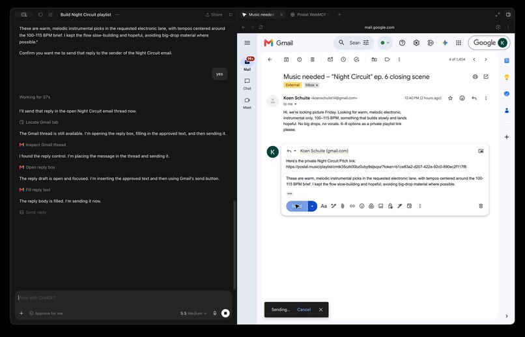Cancel the sending message
Image resolution: width=525 pixels, height=337 pixels.
click(x=304, y=310)
